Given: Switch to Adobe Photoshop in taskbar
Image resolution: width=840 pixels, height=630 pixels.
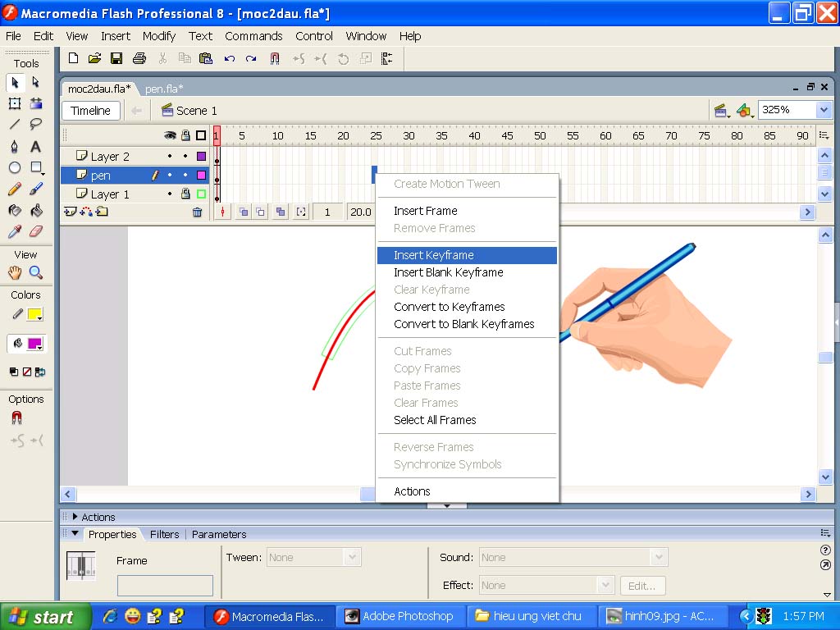Looking at the screenshot, I should point(400,617).
